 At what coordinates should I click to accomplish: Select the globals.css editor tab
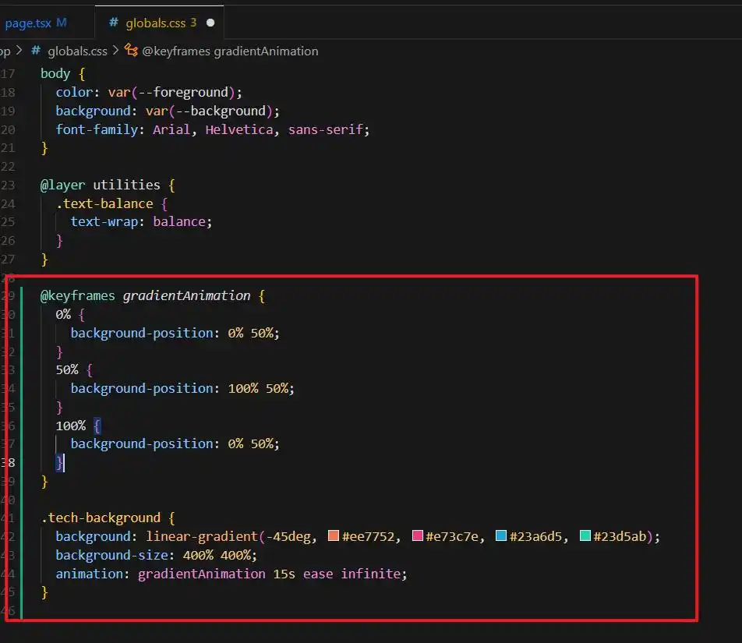(x=156, y=23)
